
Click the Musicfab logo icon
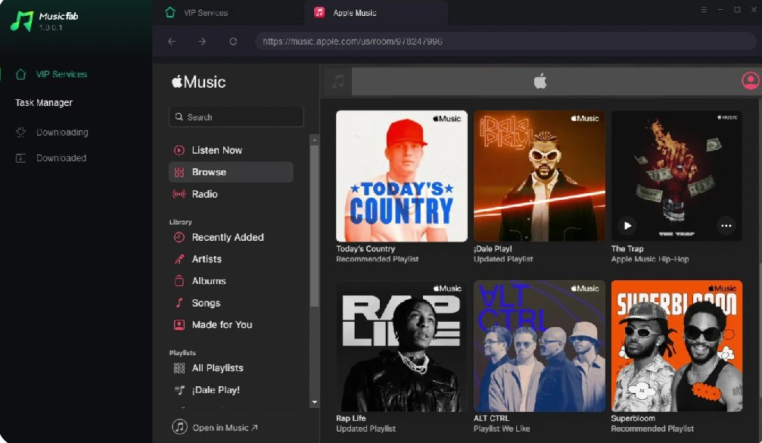click(x=22, y=21)
